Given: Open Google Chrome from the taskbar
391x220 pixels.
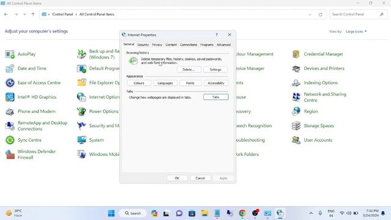Looking at the screenshot, I should pos(242,213).
